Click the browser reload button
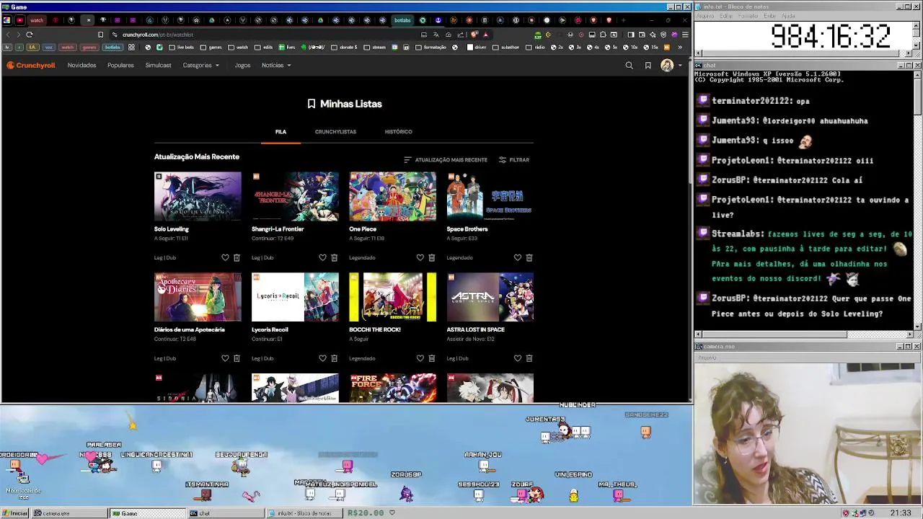923x519 pixels. [30, 35]
